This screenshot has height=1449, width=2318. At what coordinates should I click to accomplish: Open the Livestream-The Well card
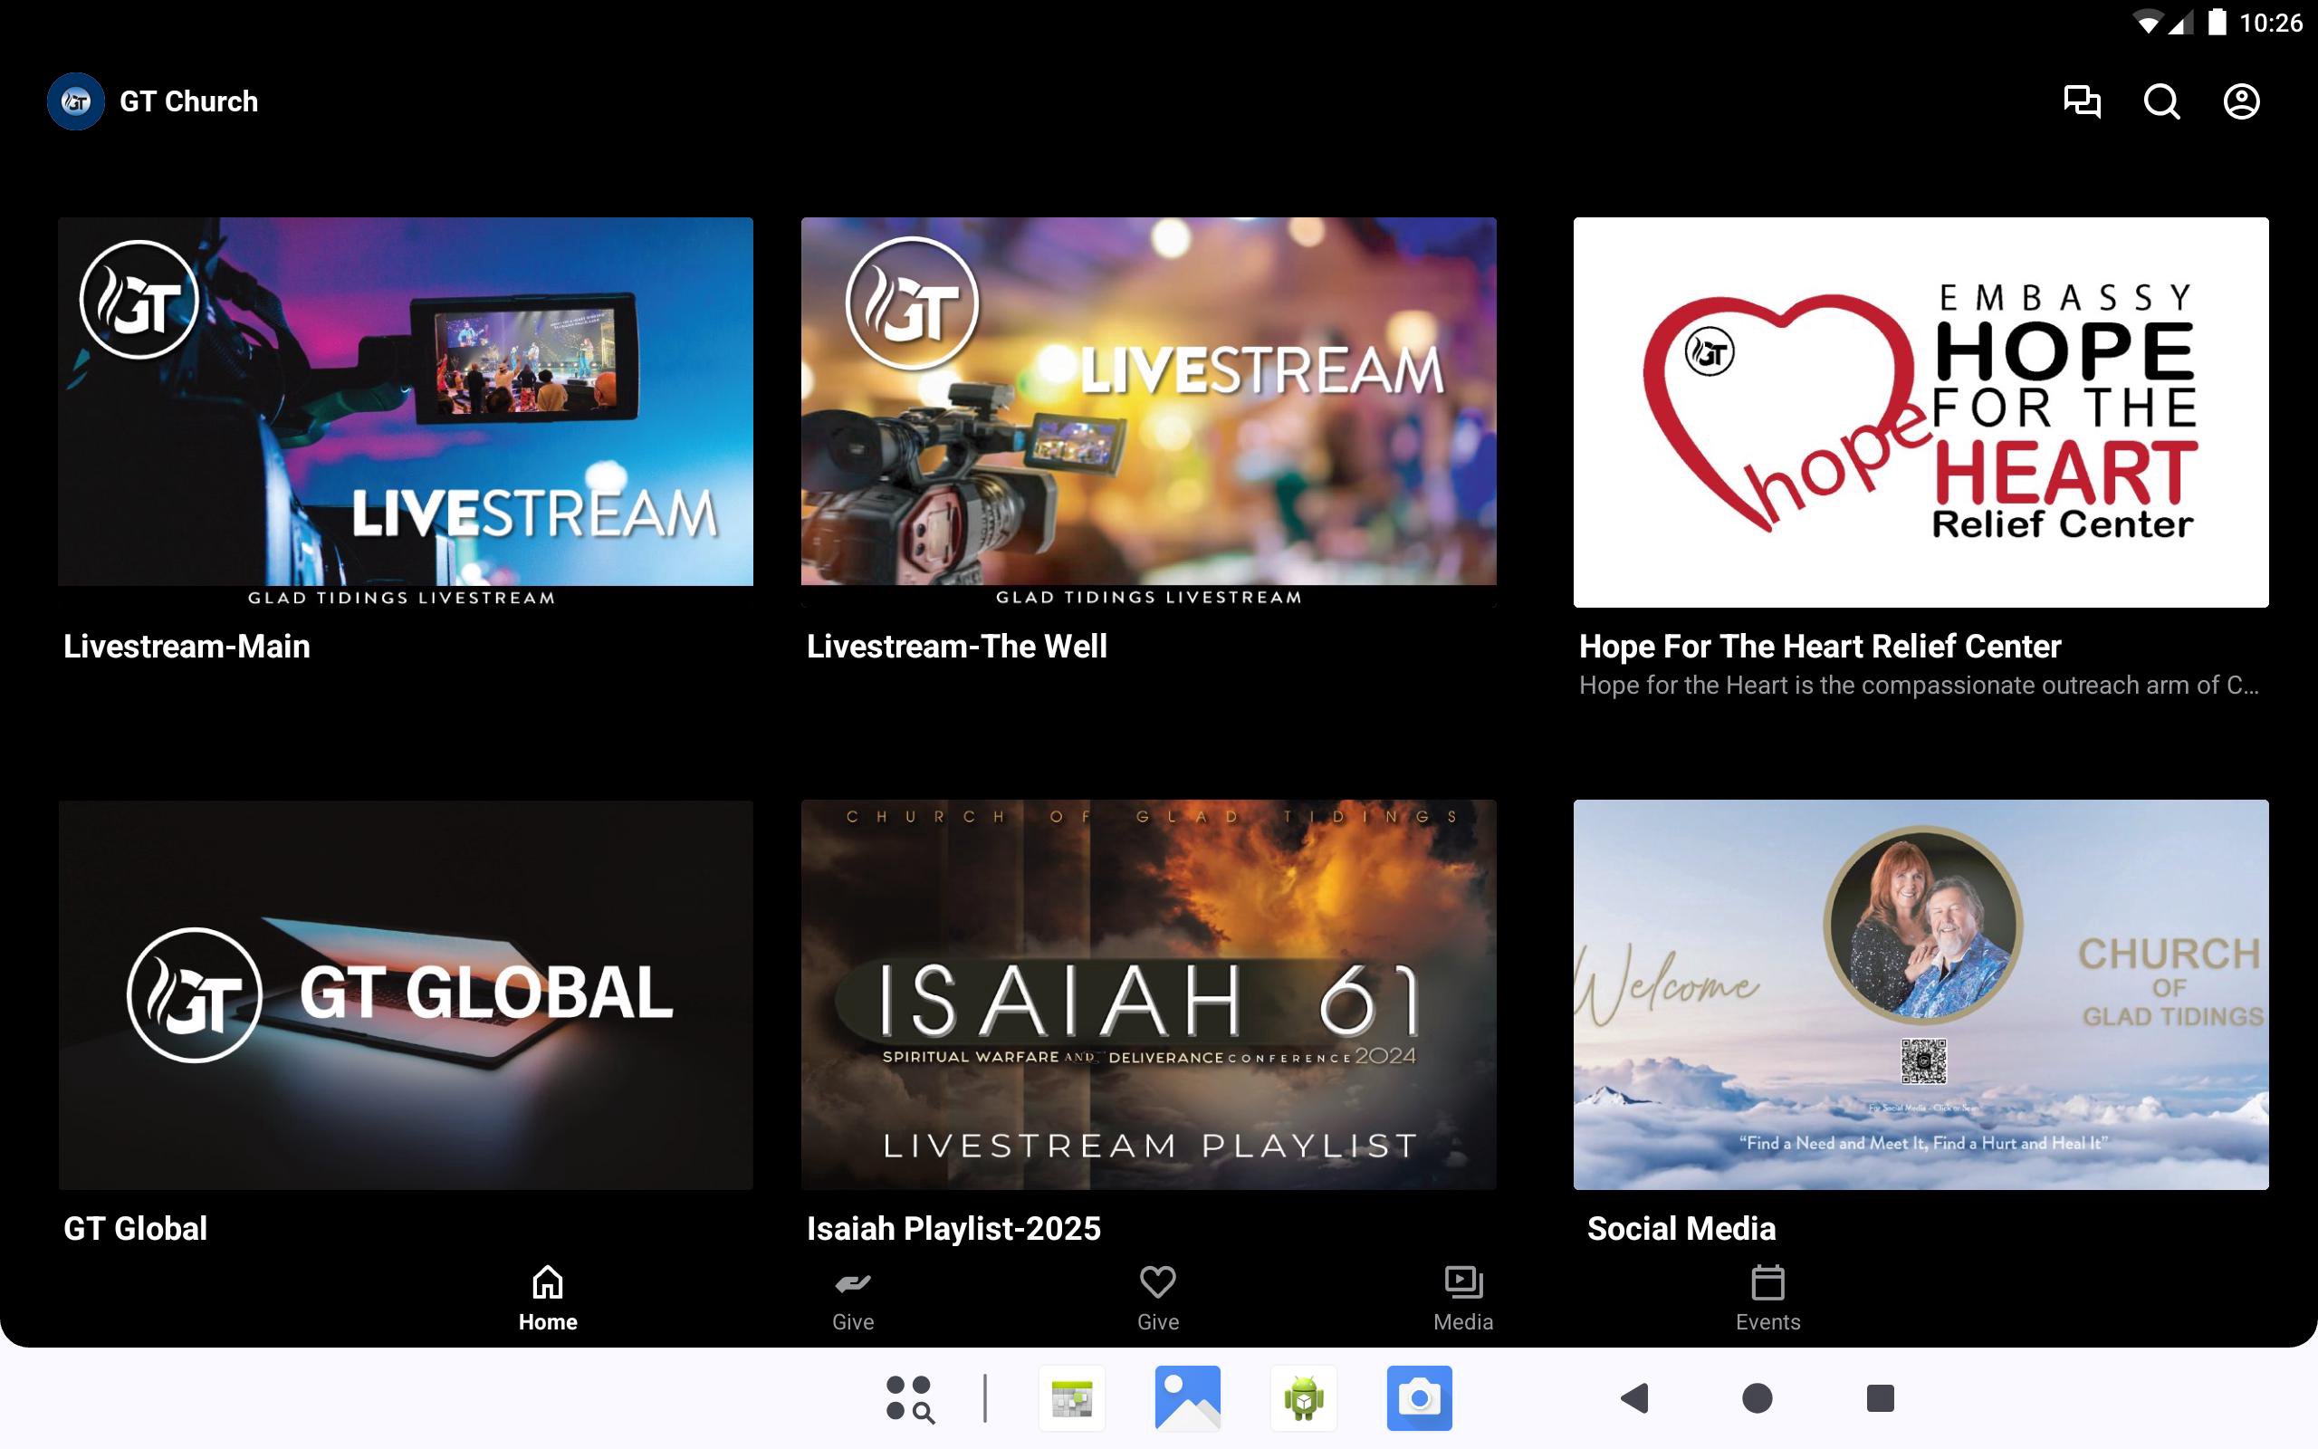click(x=1147, y=412)
